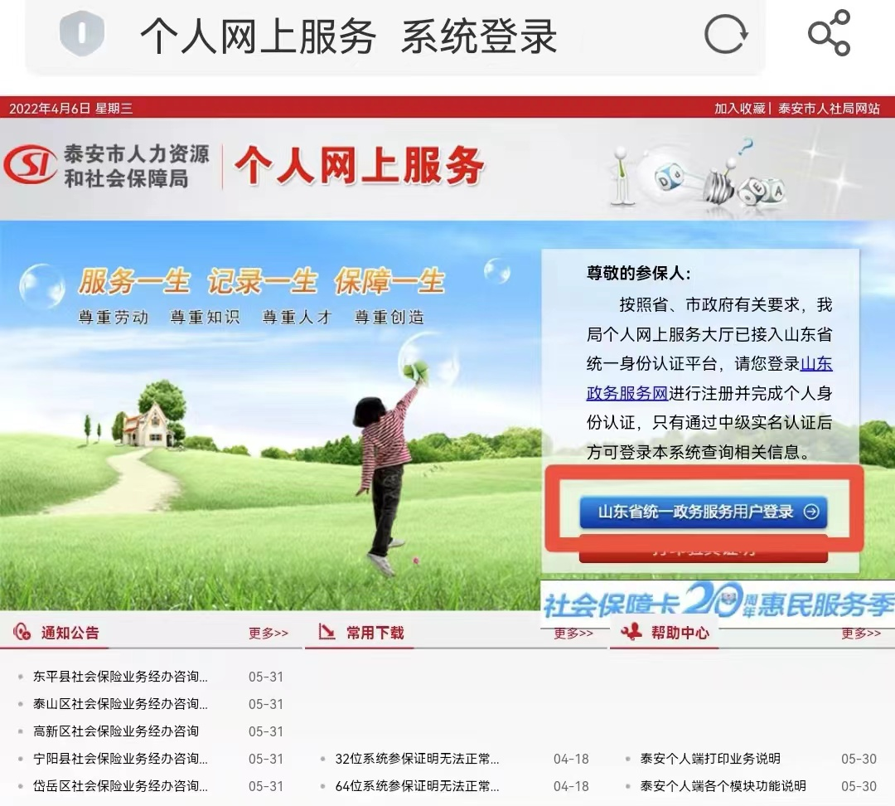Select the 通知公告 tab heading

pos(70,633)
